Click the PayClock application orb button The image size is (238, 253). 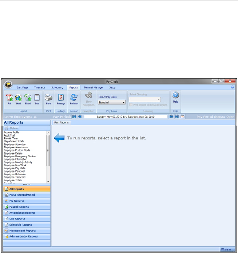point(8,84)
